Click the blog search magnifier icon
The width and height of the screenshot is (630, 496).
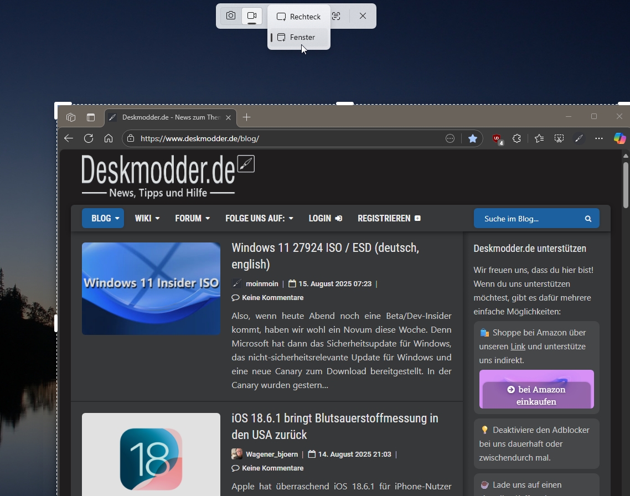(588, 219)
